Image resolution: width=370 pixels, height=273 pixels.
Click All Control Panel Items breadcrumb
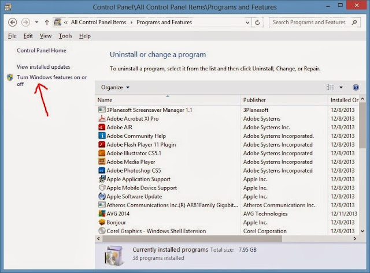pyautogui.click(x=99, y=23)
